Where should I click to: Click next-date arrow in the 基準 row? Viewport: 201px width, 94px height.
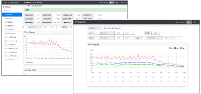coord(133,33)
